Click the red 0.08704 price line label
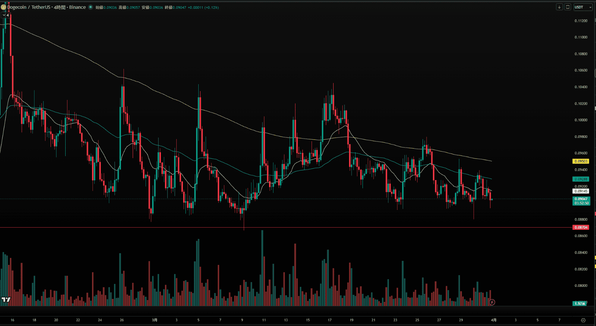The image size is (596, 326). pyautogui.click(x=581, y=227)
